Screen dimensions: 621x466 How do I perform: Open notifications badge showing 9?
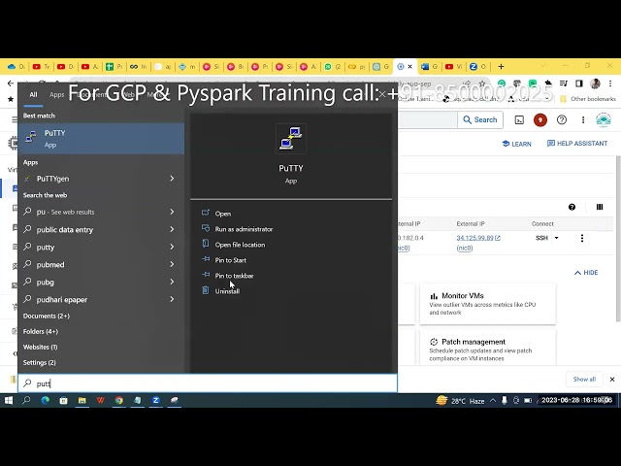point(540,120)
